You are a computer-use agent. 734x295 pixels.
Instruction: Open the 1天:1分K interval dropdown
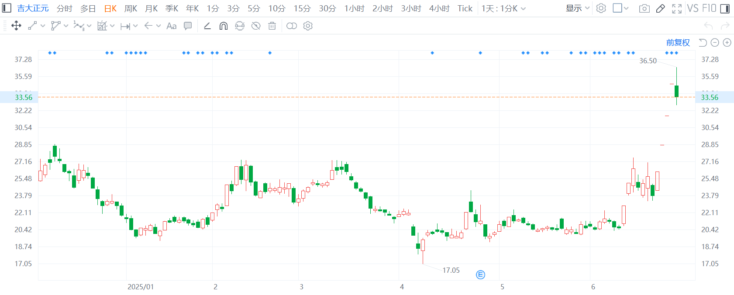503,8
